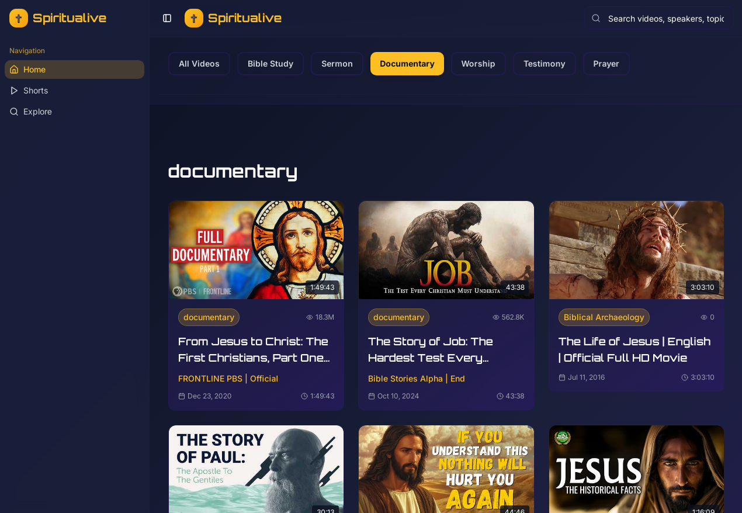Open FRONTLINE PBS | Official channel
742x513 pixels.
pos(228,379)
